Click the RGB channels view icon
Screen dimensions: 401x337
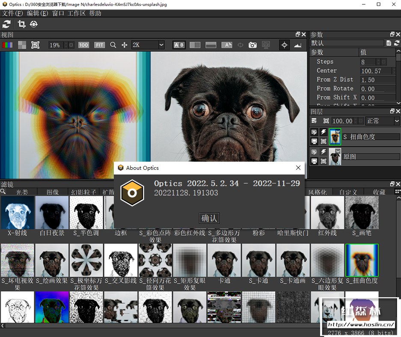7,45
